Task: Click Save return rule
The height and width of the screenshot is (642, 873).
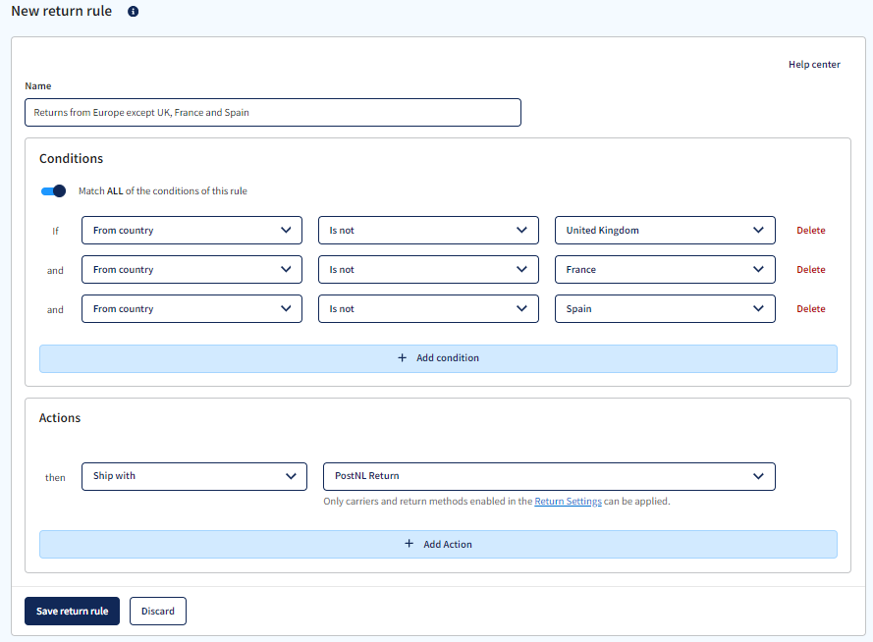Action: [x=72, y=611]
